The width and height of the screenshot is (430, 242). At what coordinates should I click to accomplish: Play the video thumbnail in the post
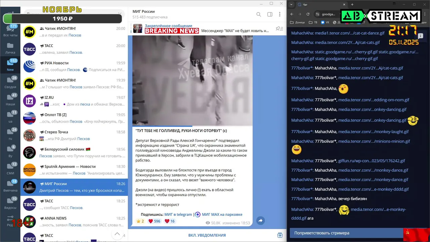[192, 80]
